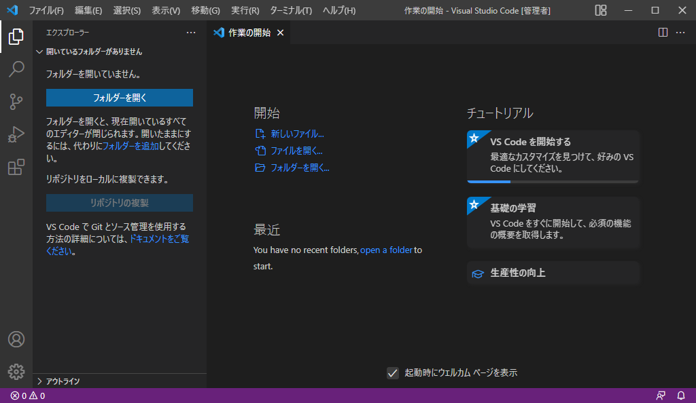Maximize the Visual Studio Code window
This screenshot has width=696, height=403.
click(x=655, y=10)
